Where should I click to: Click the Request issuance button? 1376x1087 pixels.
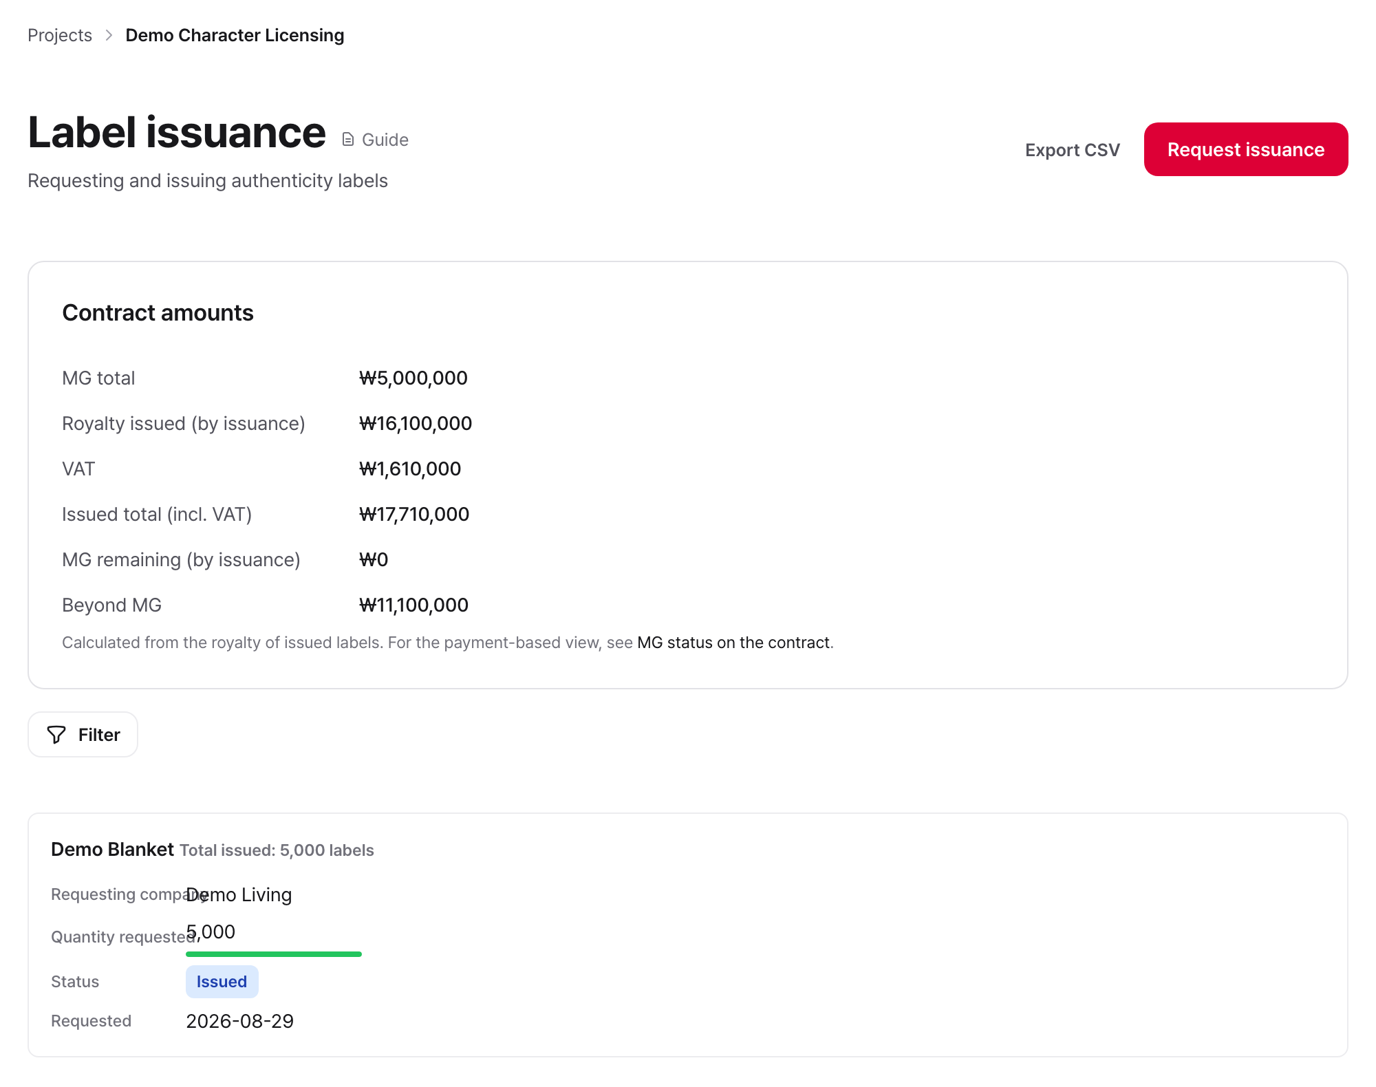click(x=1246, y=149)
